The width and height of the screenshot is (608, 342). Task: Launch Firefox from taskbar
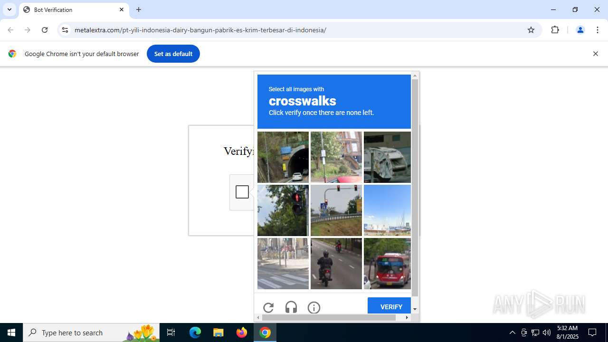[242, 332]
